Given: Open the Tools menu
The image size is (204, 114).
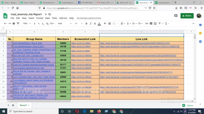Looking at the screenshot, I should (54, 18).
